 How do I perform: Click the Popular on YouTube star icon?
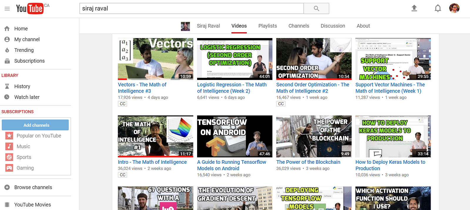(x=9, y=136)
